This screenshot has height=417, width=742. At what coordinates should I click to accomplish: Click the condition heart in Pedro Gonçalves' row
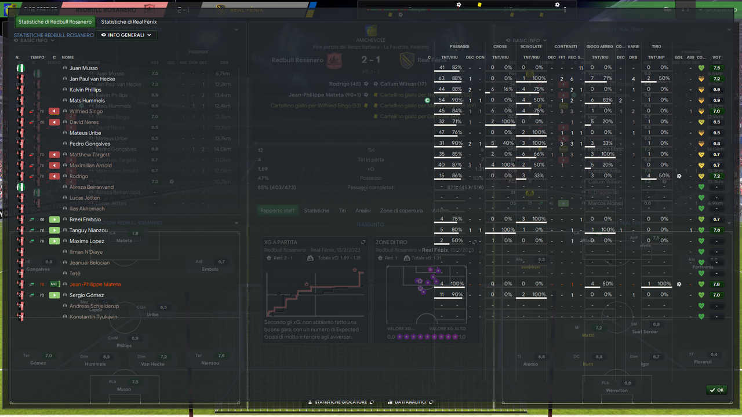pos(701,144)
